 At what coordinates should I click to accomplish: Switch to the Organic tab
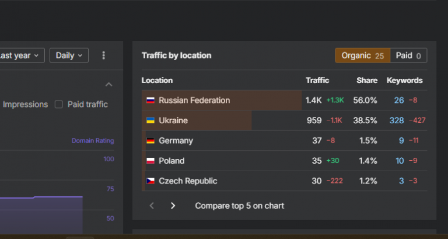[362, 56]
